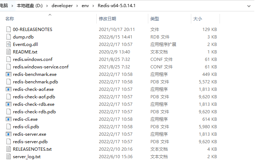The height and width of the screenshot is (166, 255).
Task: Click date 2020/2/9 13:40 of README.txt
Action: click(x=114, y=52)
